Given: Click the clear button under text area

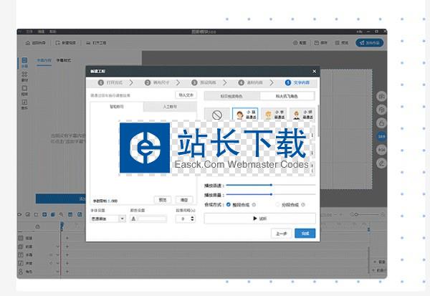Looking at the screenshot, I should [184, 200].
